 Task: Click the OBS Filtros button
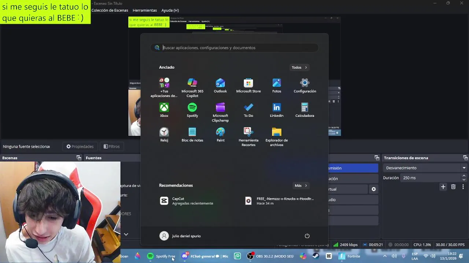112,146
